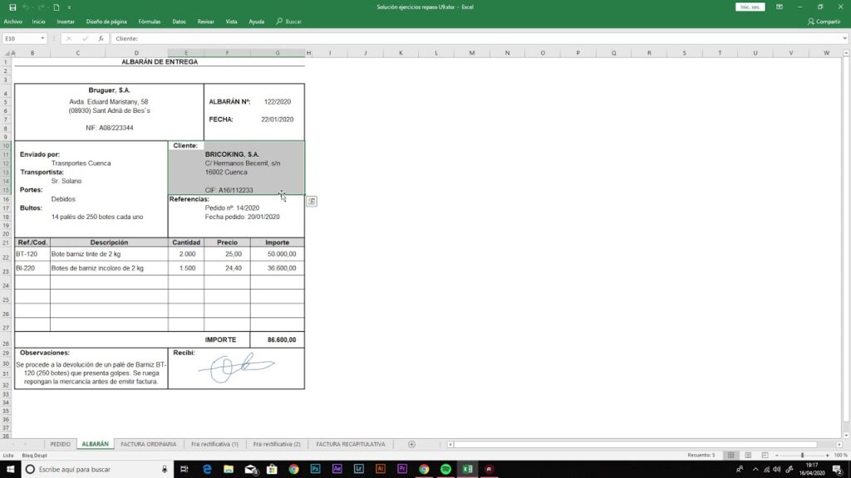Image resolution: width=851 pixels, height=478 pixels.
Task: Click the Name Box showing E10
Action: coord(21,38)
